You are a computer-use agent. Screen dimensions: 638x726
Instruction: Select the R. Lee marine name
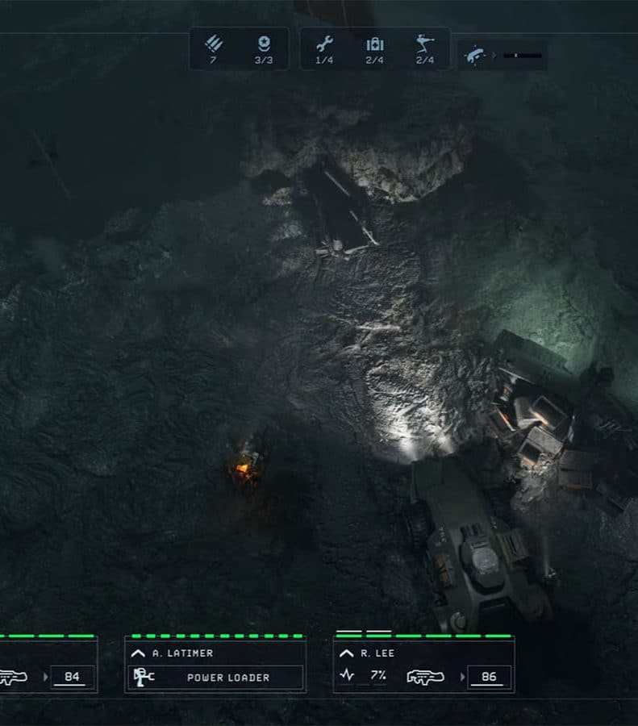pyautogui.click(x=377, y=653)
